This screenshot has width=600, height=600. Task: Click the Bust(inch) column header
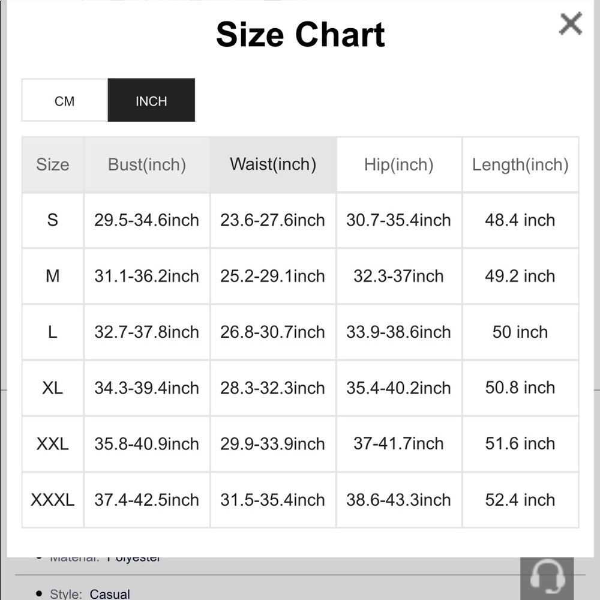147,164
